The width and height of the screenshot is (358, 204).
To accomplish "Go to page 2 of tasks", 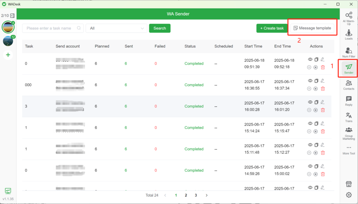I will click(x=186, y=195).
